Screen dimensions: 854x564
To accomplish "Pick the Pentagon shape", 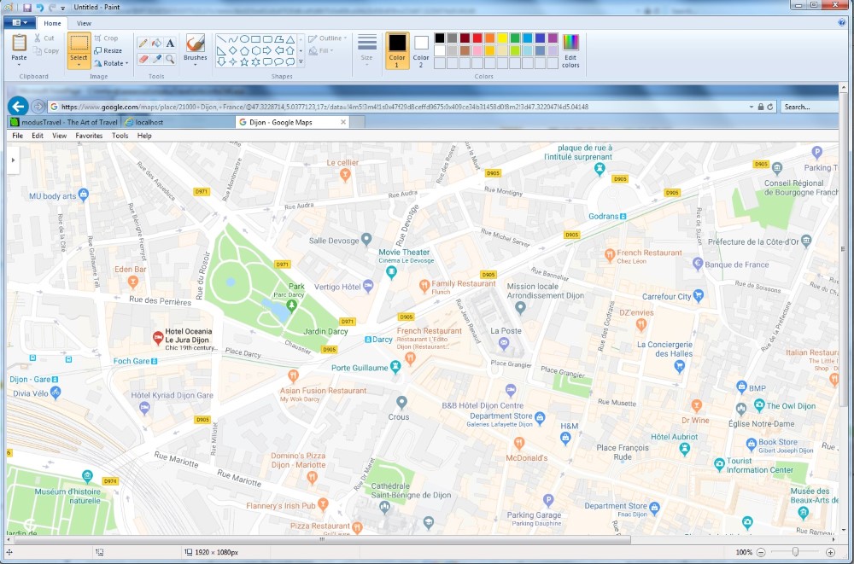I will [x=244, y=50].
